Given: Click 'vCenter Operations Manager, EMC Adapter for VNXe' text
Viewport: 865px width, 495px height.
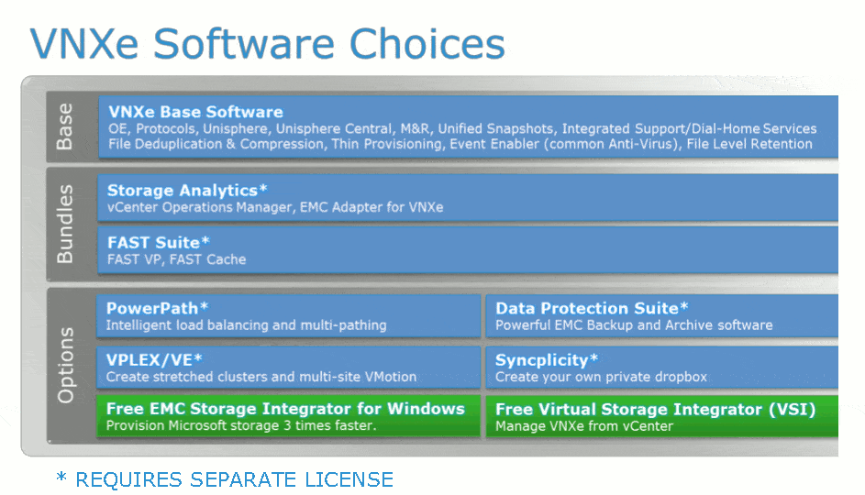Looking at the screenshot, I should [x=275, y=207].
